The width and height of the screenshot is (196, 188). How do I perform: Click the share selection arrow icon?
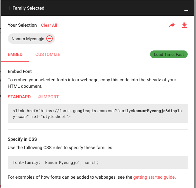click(172, 25)
